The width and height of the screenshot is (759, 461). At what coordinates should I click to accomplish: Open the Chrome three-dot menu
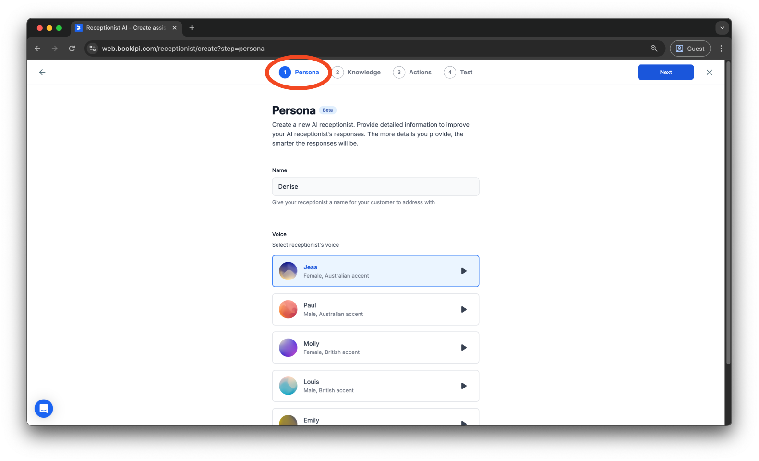721,49
